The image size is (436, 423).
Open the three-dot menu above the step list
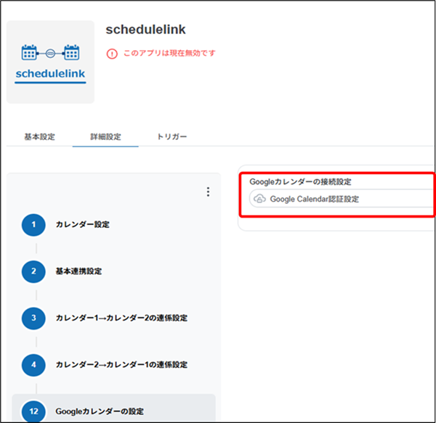[208, 192]
